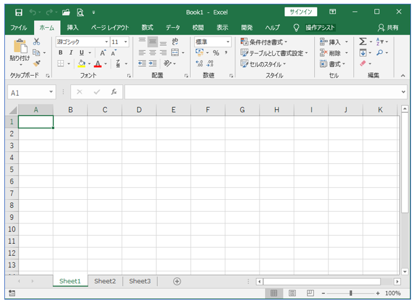
Task: Toggle Bold formatting
Action: tap(60, 53)
